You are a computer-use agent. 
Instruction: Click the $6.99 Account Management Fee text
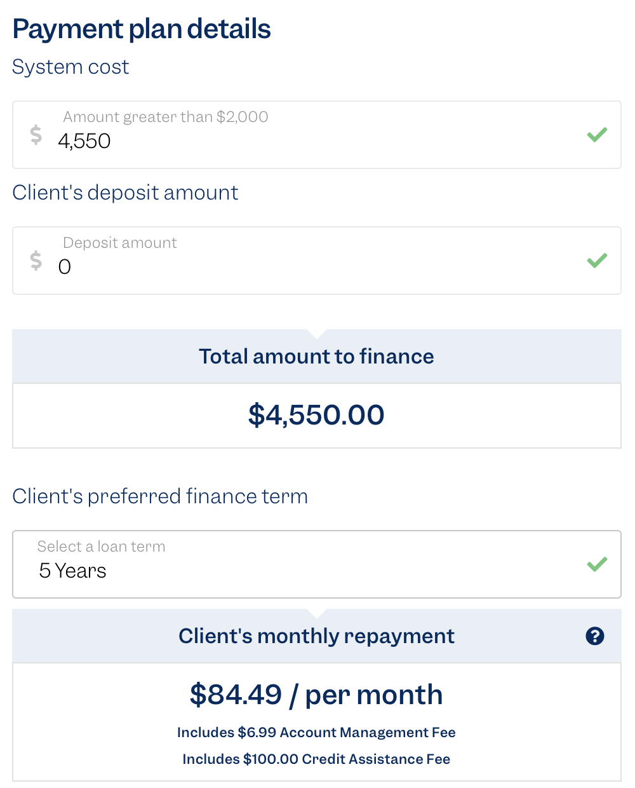pos(316,733)
